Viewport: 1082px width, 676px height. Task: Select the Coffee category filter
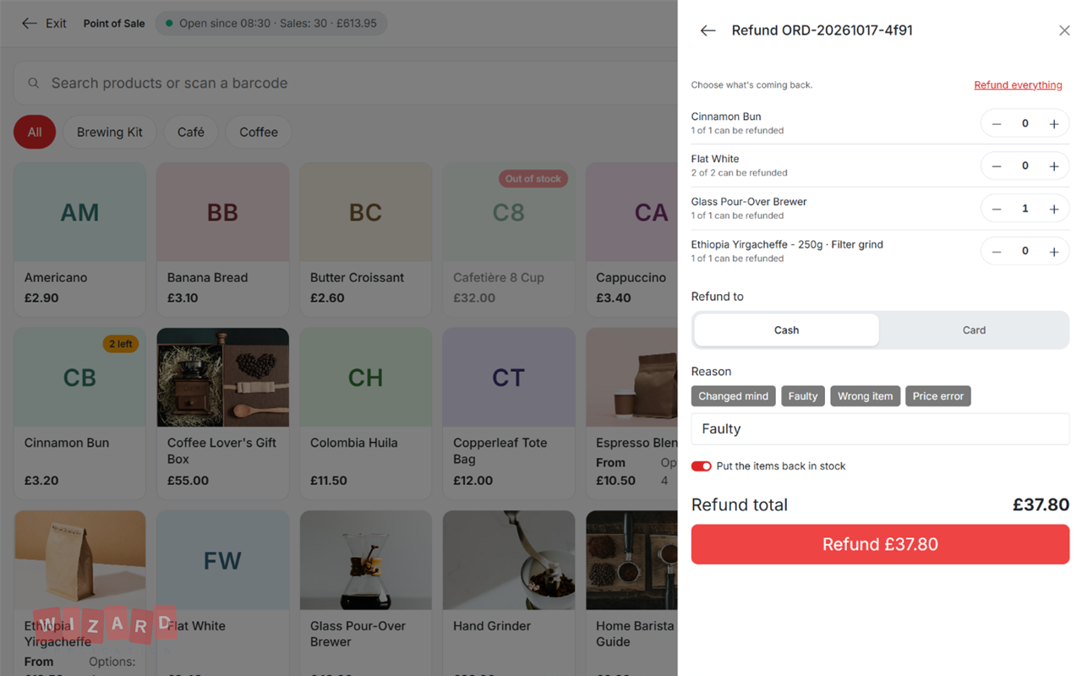click(259, 132)
